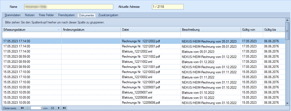This screenshot has height=111, width=291.
Task: Select the Fremdsystem tab
Action: (x=66, y=15)
